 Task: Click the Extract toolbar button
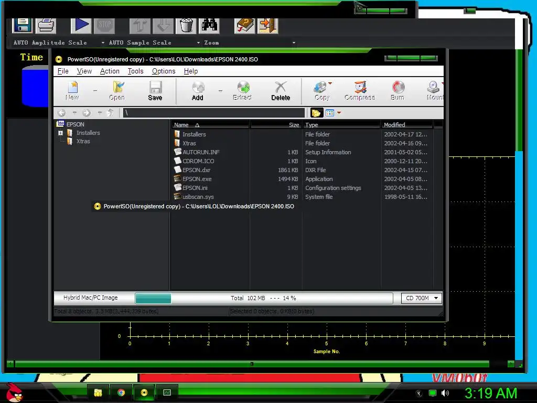pos(242,91)
